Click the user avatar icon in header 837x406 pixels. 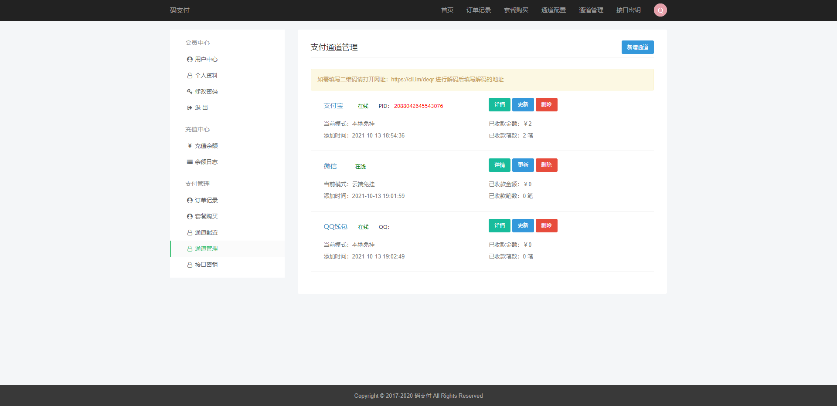[660, 10]
